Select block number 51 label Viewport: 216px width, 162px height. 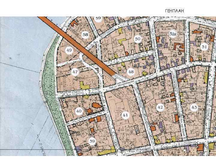[x=204, y=47]
